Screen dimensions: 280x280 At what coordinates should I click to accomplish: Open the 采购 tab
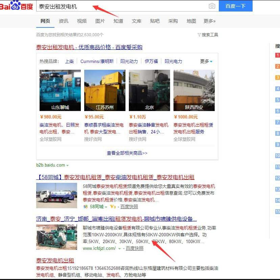(x=173, y=21)
